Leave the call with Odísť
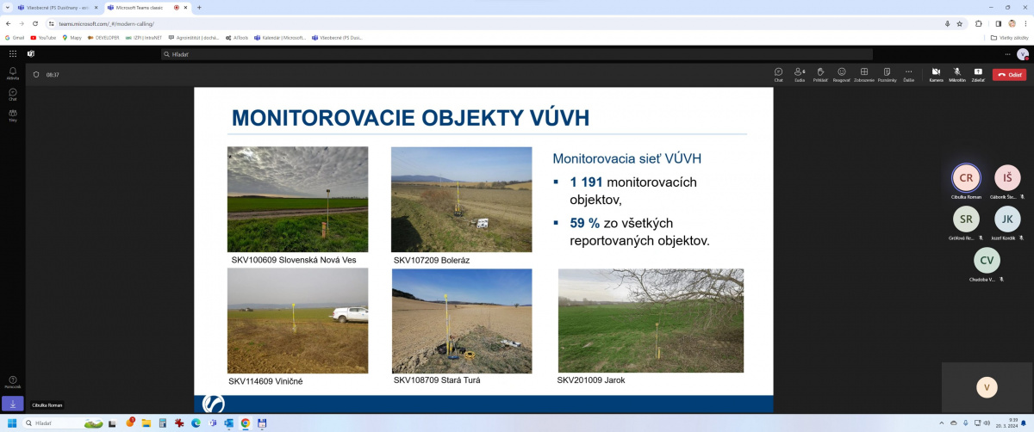 pos(1009,75)
